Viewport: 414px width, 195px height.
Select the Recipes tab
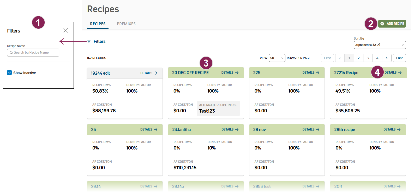(98, 24)
